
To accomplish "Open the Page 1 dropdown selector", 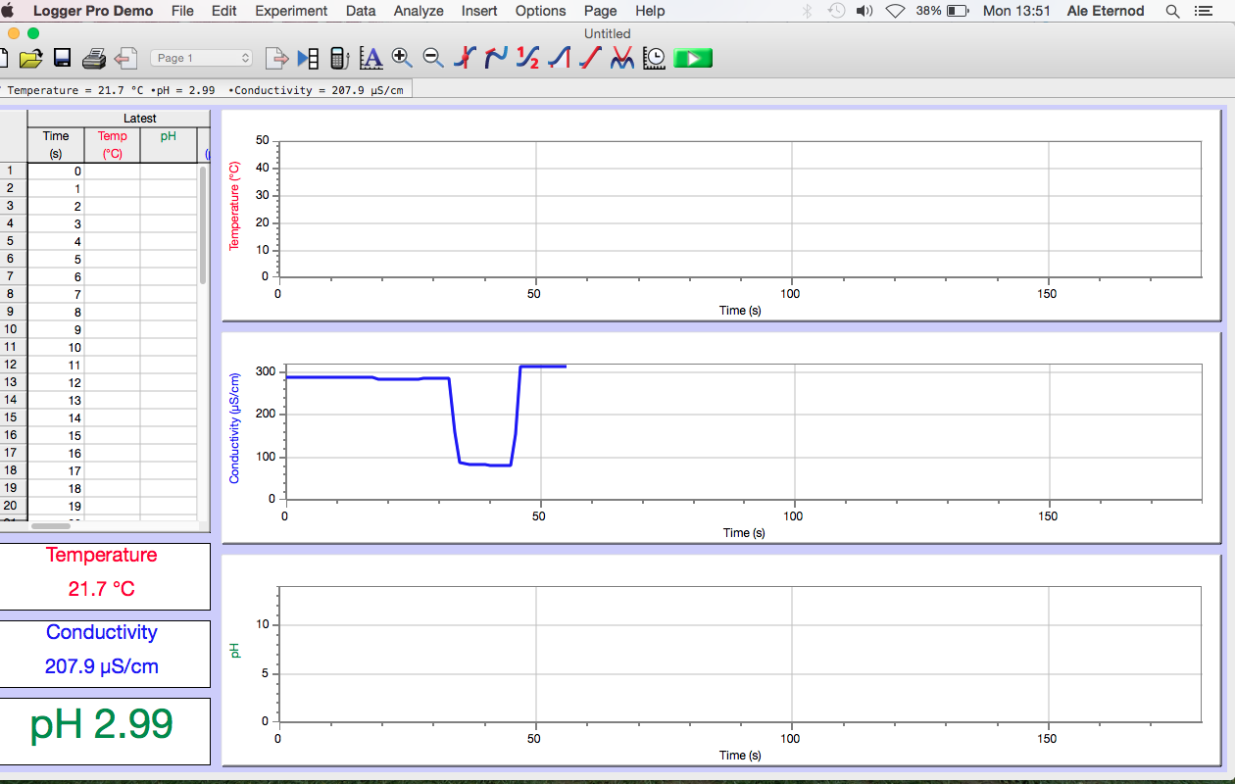I will click(202, 59).
